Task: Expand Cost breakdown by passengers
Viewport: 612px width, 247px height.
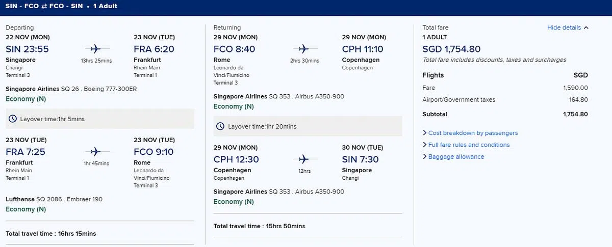Action: [473, 133]
